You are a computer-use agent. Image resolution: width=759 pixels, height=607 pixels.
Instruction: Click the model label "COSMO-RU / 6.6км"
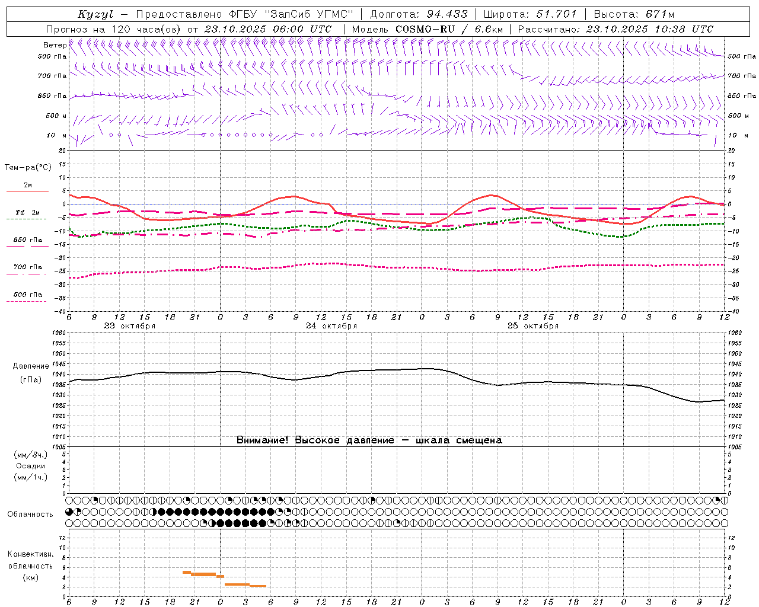(449, 29)
